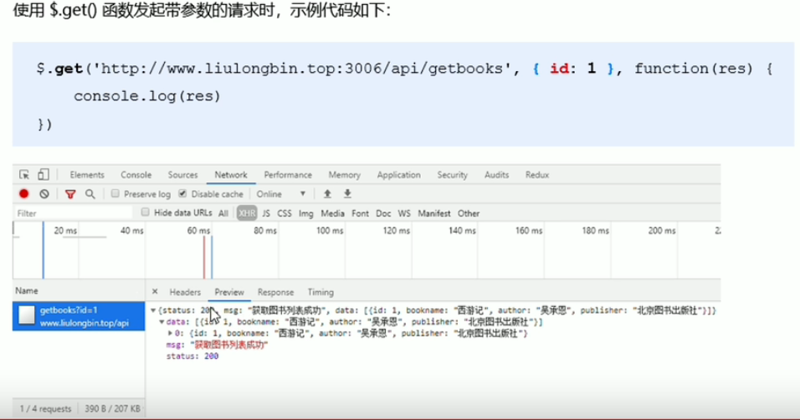Click the export HAR download arrow
Image resolution: width=800 pixels, height=420 pixels.
coord(347,194)
